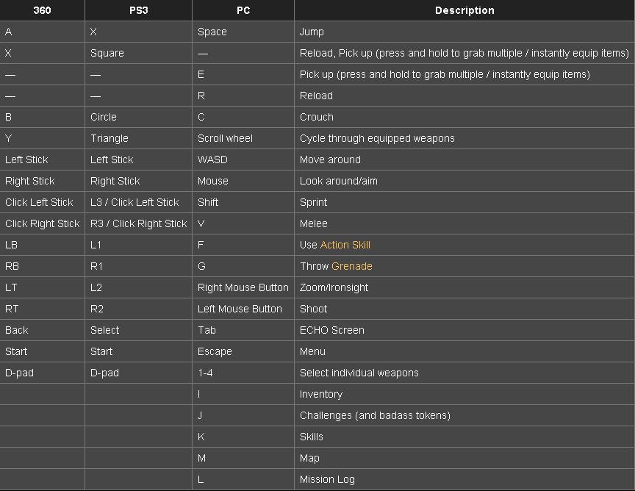Image resolution: width=635 pixels, height=491 pixels.
Task: Click the Description column header
Action: coord(464,10)
